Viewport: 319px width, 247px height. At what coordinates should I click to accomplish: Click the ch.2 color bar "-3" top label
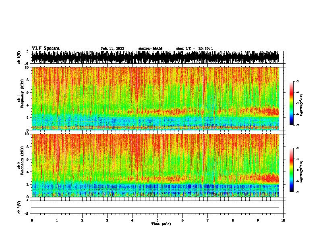click(x=297, y=148)
